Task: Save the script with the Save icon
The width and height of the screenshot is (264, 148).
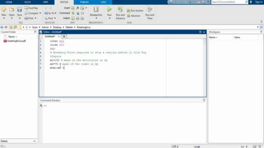Action: click(x=19, y=9)
